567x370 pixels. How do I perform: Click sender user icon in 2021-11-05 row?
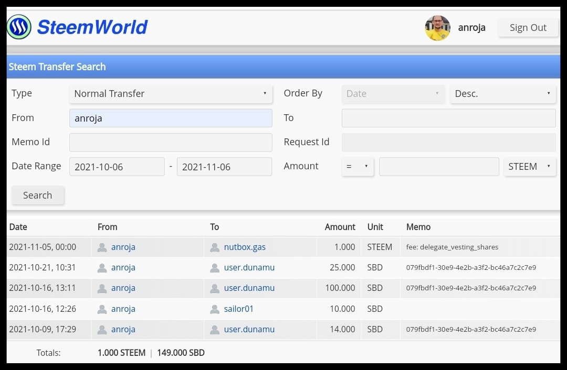point(102,247)
